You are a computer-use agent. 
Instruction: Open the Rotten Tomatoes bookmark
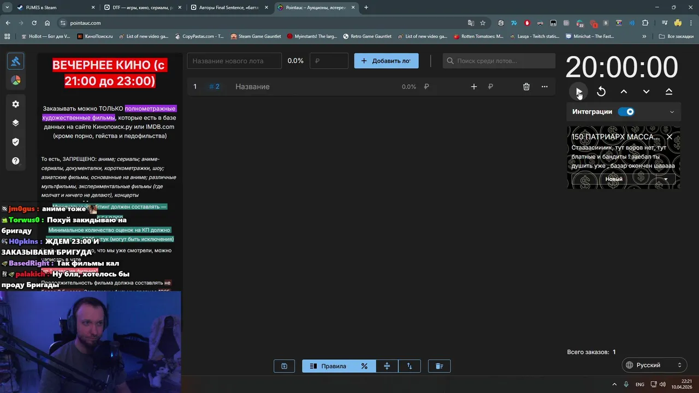tap(478, 37)
